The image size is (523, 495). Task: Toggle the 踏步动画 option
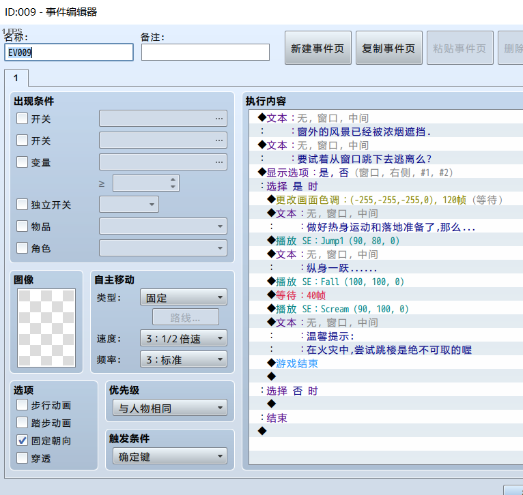pyautogui.click(x=22, y=423)
